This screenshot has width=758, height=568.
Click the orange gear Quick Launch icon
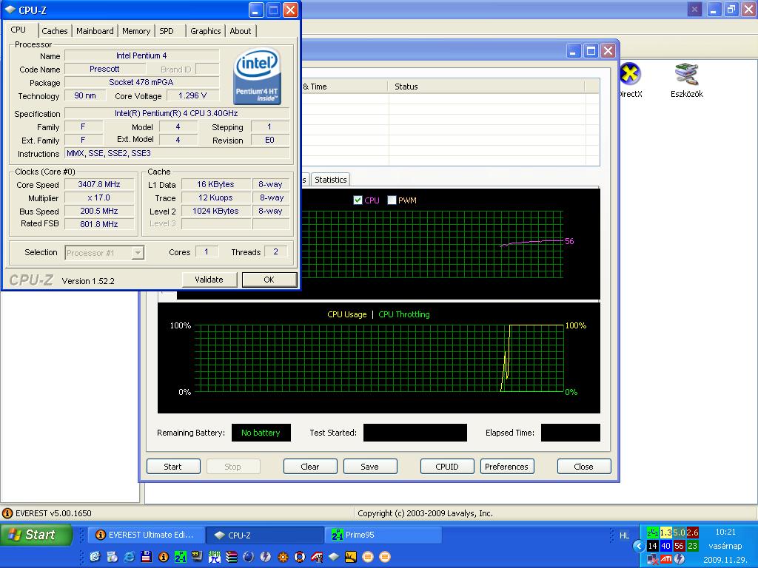[x=283, y=556]
